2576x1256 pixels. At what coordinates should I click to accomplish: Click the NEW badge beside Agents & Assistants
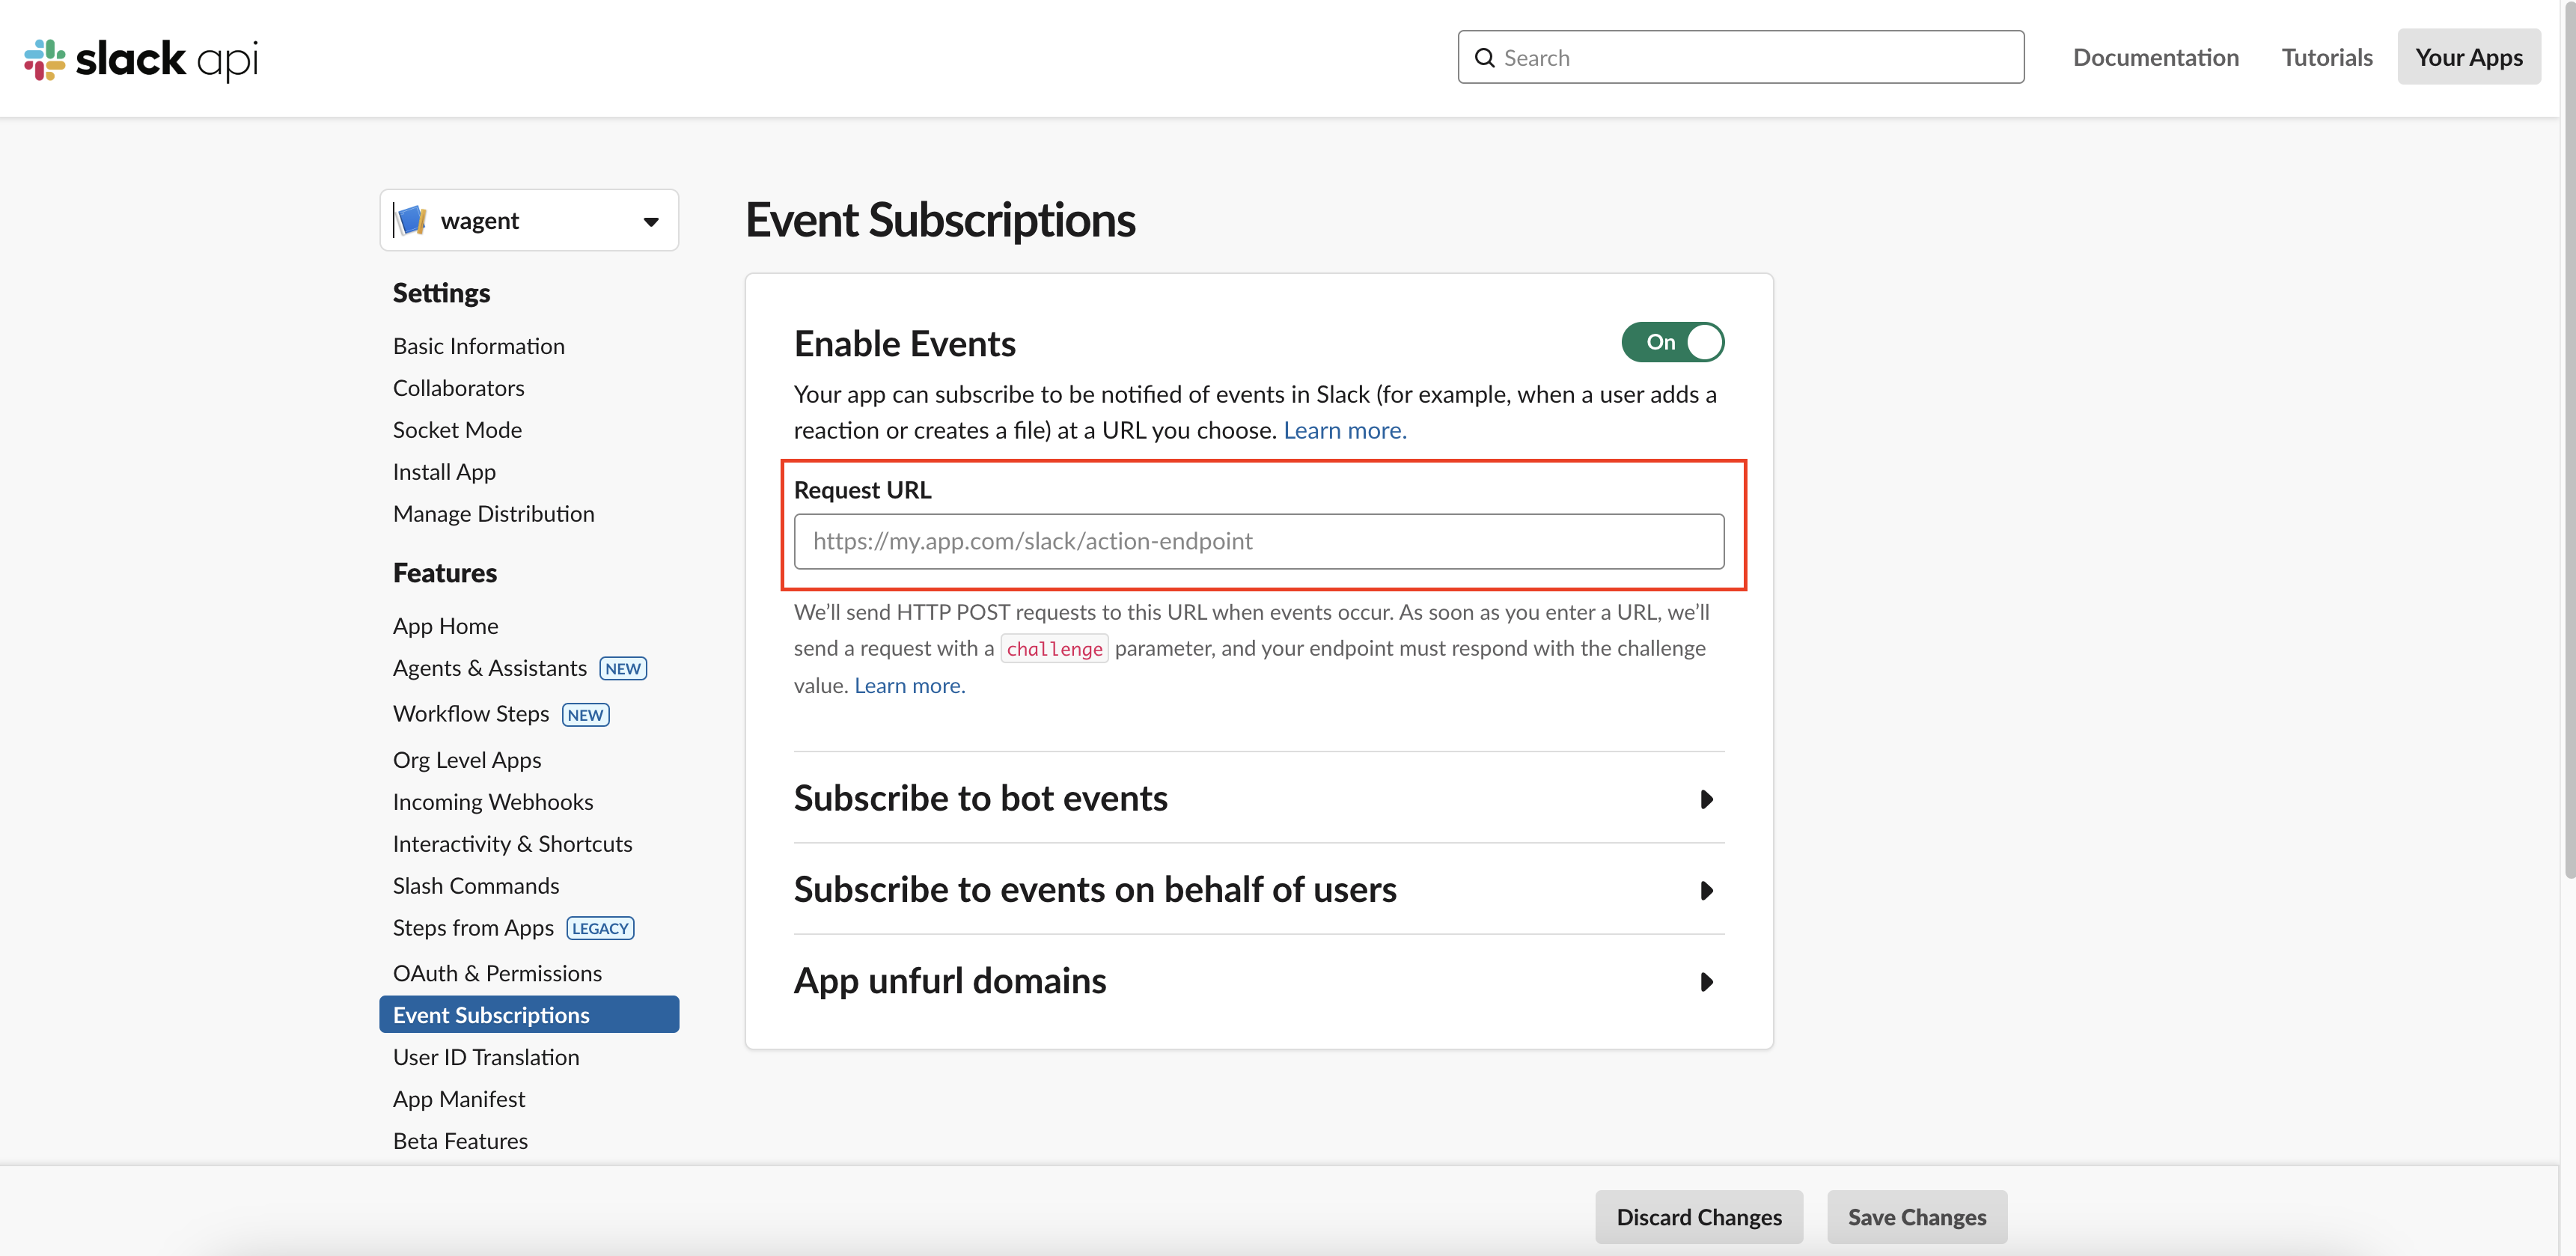click(623, 669)
